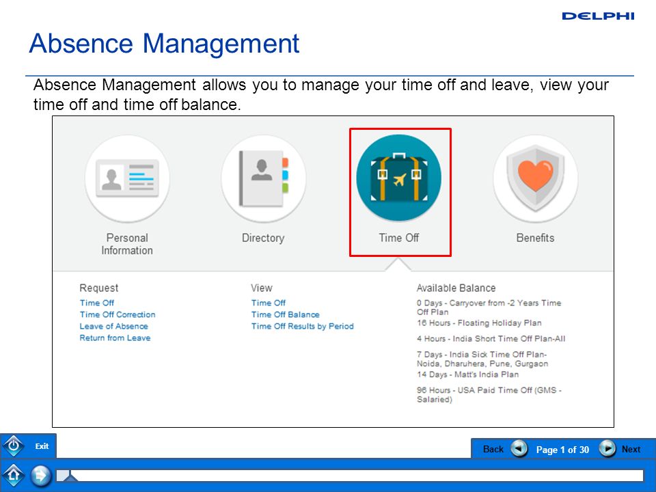The image size is (656, 492).
Task: Click the Next arrow button
Action: click(607, 449)
